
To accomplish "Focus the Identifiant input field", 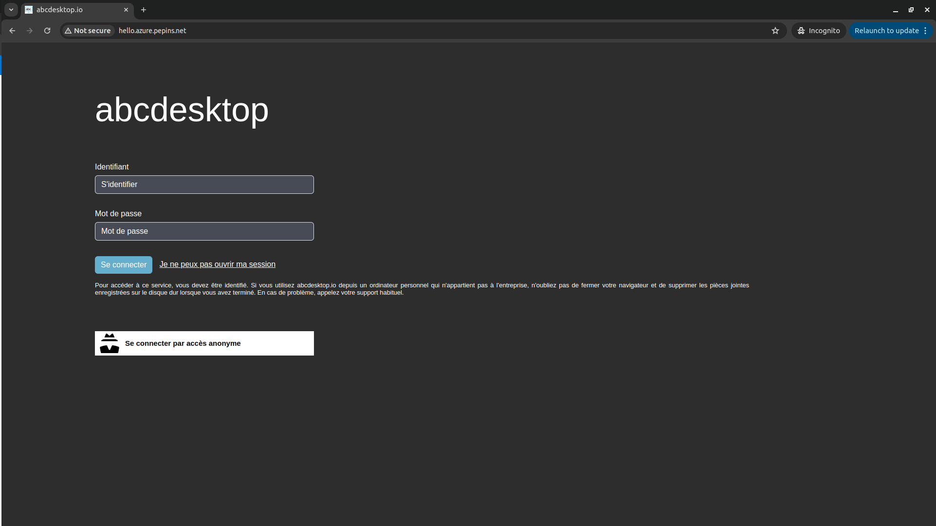I will [x=204, y=184].
